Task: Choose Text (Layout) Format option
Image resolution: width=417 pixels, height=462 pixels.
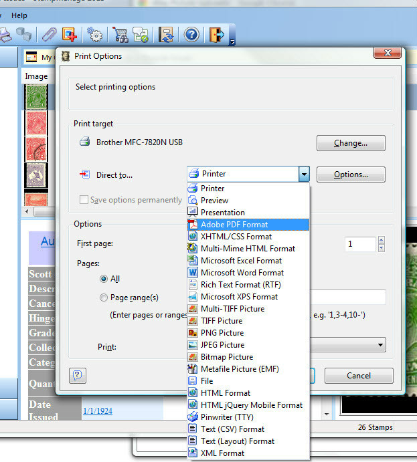Action: (248, 441)
